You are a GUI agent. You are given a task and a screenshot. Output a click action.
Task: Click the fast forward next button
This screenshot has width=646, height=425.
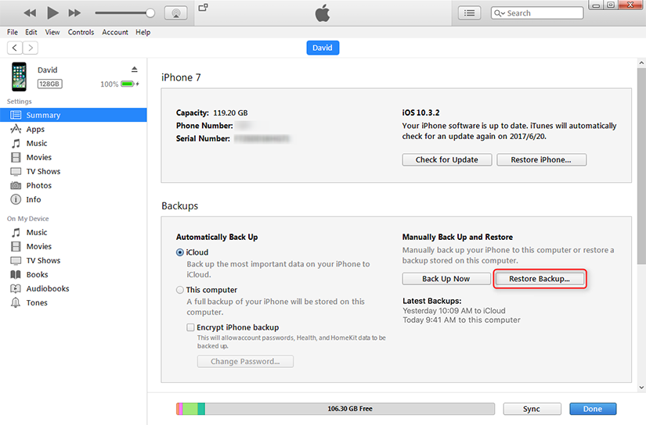click(x=74, y=13)
